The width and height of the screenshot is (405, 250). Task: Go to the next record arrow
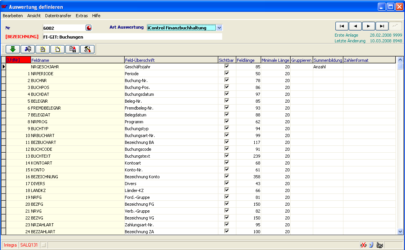(x=368, y=26)
